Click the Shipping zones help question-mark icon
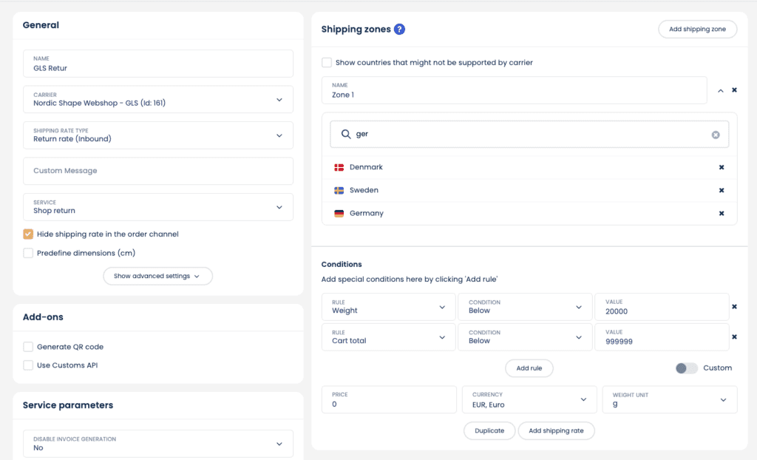Screen dimensions: 757x460 (399, 30)
